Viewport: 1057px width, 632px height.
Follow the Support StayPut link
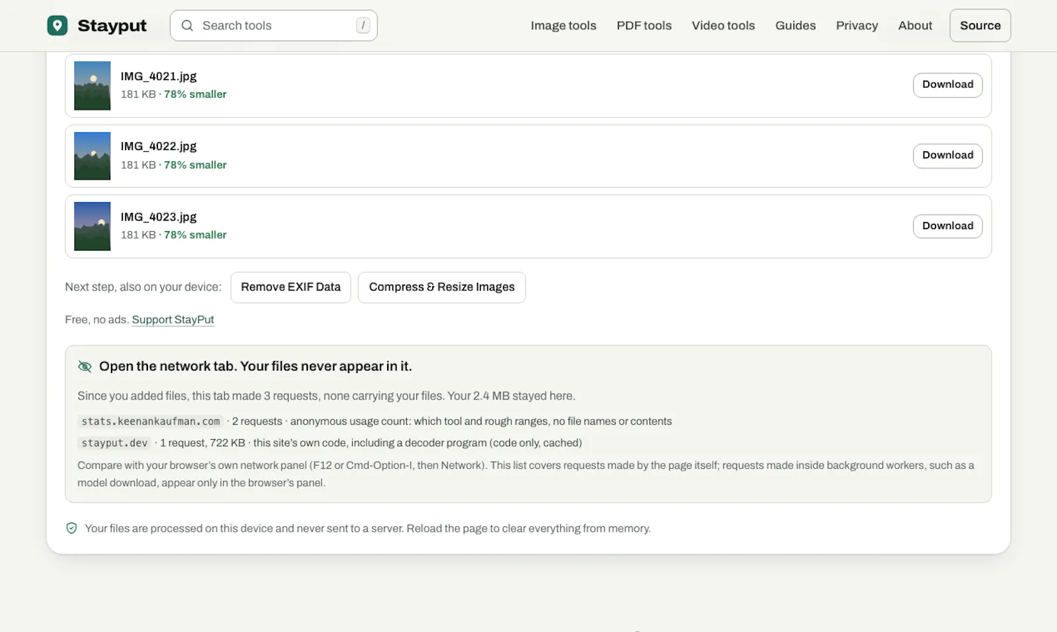click(x=173, y=320)
